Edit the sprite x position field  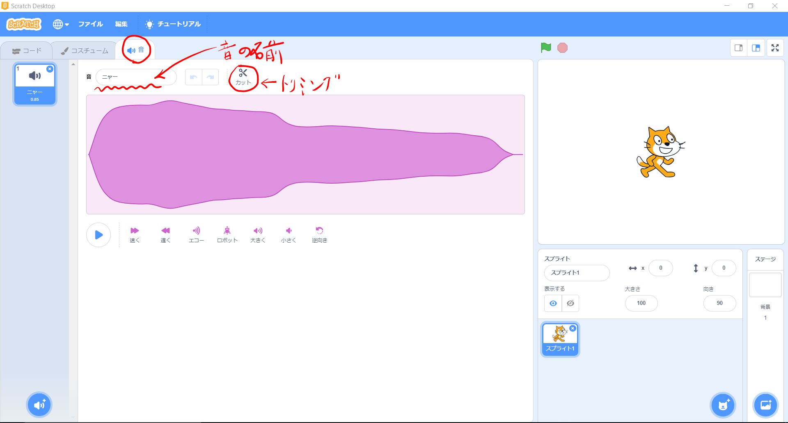tap(661, 268)
